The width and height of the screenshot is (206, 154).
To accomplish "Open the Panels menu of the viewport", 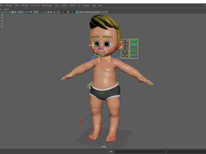I will (6, 9).
